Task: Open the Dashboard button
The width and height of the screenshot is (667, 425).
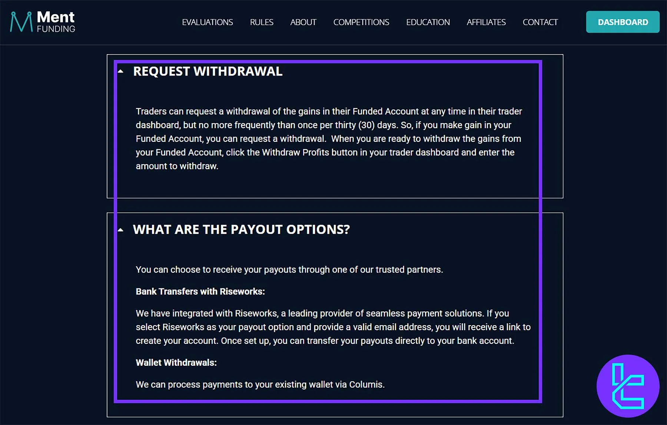Action: 623,22
